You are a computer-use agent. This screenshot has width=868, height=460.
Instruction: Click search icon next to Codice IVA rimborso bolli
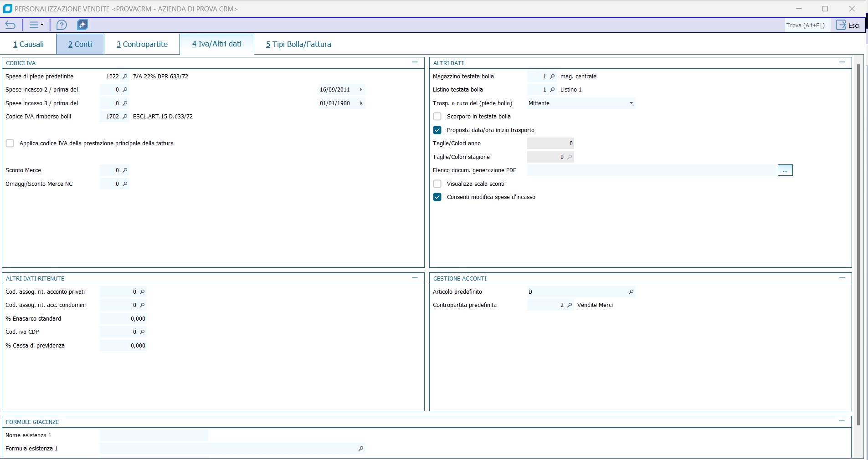click(125, 117)
